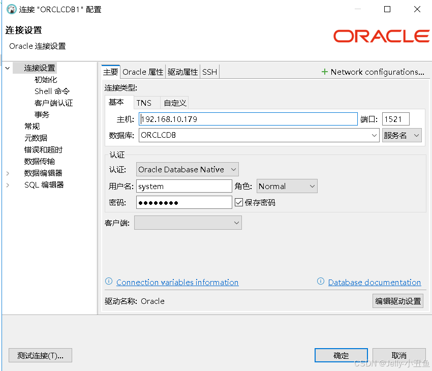Close the connection configuration dialog
The image size is (432, 371).
point(417,9)
